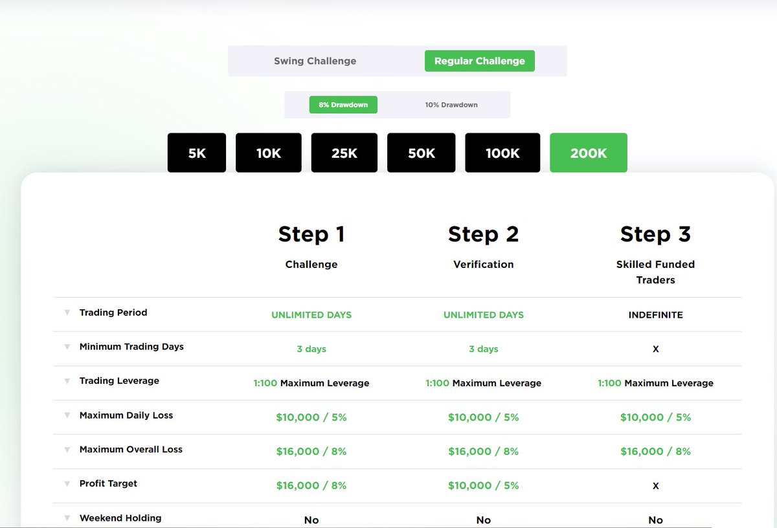The image size is (777, 528).
Task: Click 3 days under Step 2
Action: [x=484, y=349]
